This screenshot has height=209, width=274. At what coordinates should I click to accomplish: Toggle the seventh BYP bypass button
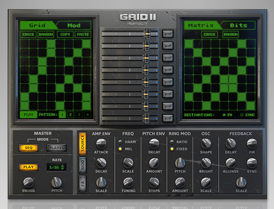coord(168,106)
